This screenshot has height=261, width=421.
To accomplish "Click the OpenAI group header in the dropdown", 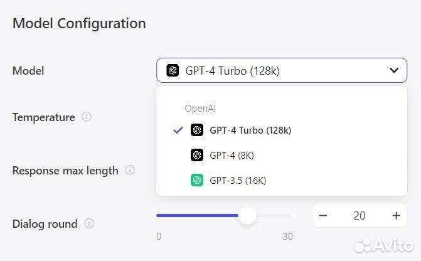I will point(200,108).
